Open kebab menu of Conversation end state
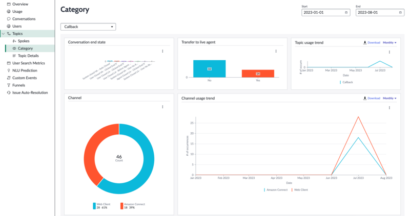This screenshot has width=410, height=216. pos(162,52)
